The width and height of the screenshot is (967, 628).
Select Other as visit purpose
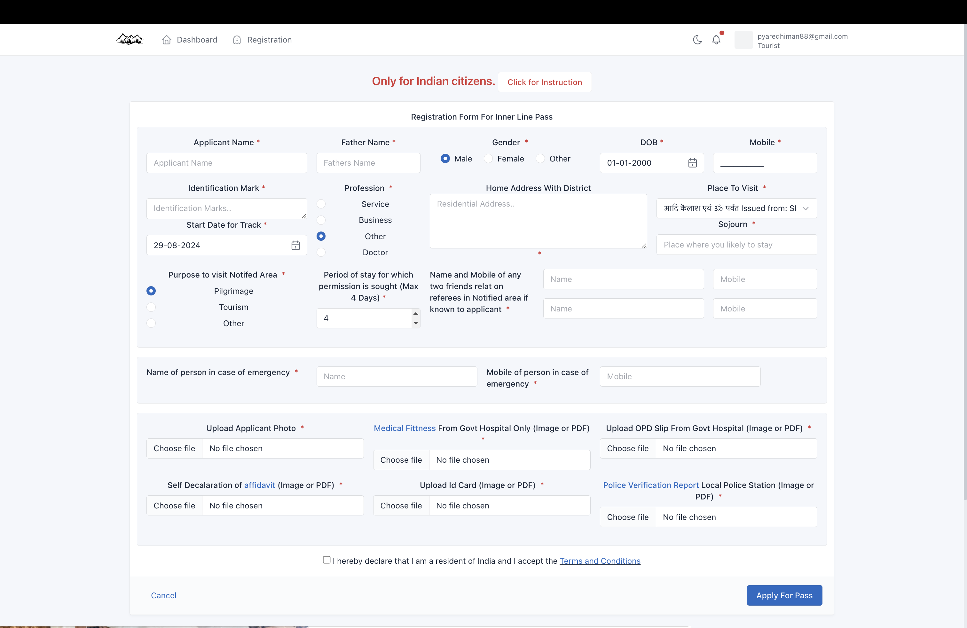(x=151, y=323)
